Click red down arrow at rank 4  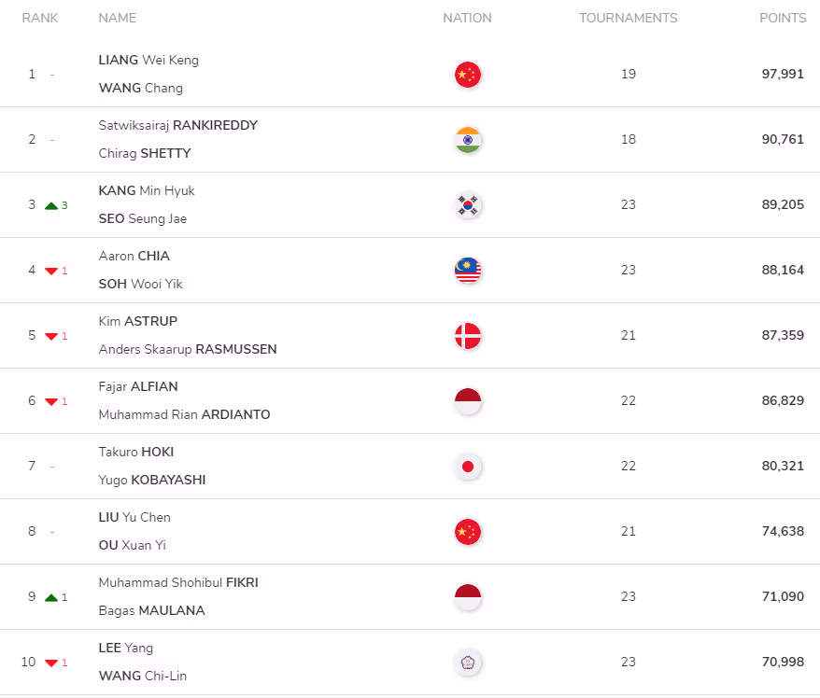pos(51,272)
